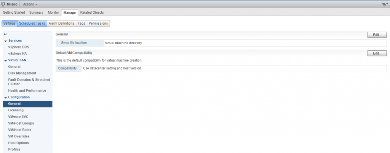Image resolution: width=390 pixels, height=153 pixels.
Task: Select the Settings sub-tab
Action: click(10, 23)
